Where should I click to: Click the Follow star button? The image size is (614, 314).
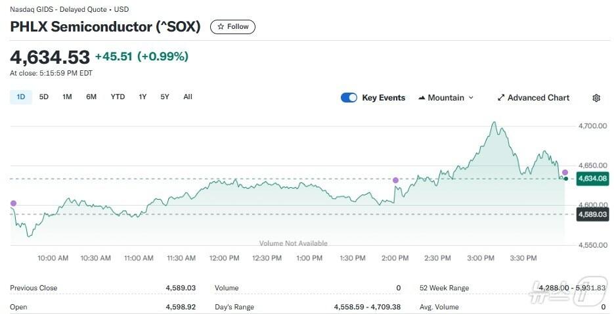[x=232, y=27]
